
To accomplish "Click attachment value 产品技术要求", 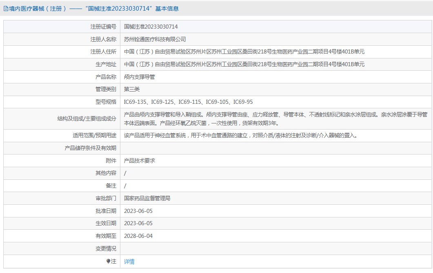I will [139, 161].
